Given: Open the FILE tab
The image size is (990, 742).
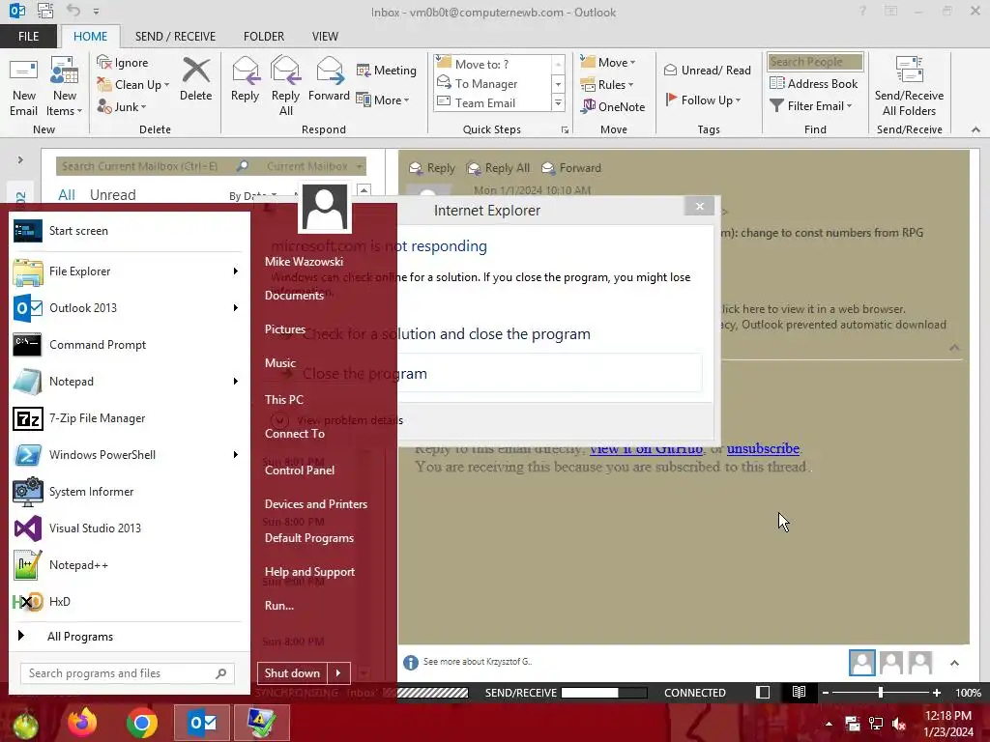Looking at the screenshot, I should click(28, 37).
